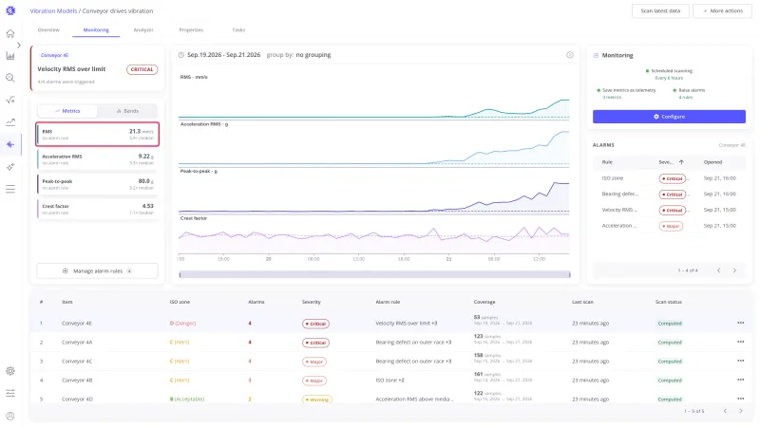Open the 4 rules link under Raise alarms
Viewport: 760px width, 427px height.
(685, 98)
